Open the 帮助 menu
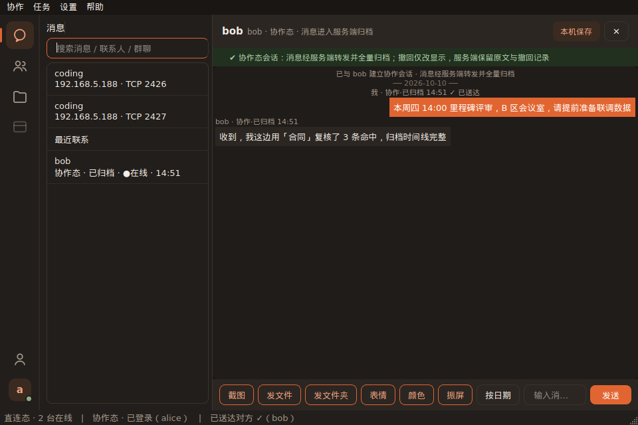Viewport: 638px width, 425px height. (x=95, y=7)
